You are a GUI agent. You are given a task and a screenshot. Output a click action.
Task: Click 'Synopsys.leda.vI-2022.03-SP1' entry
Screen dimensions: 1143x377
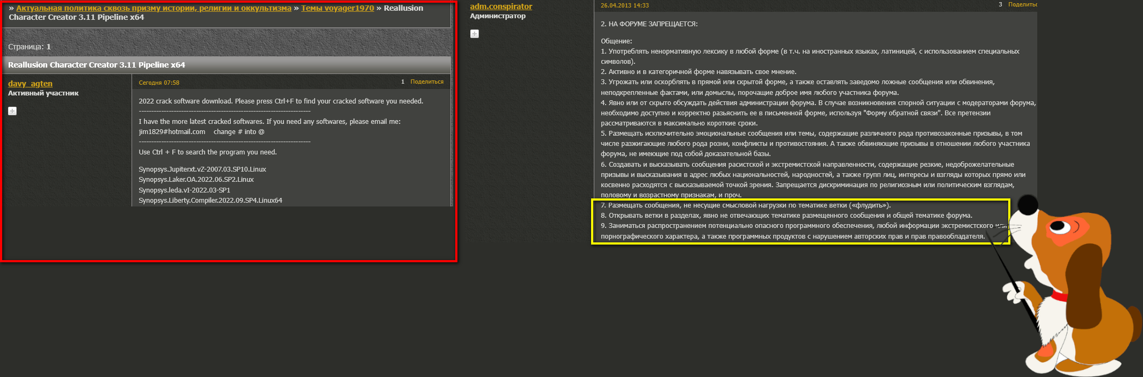pyautogui.click(x=184, y=190)
